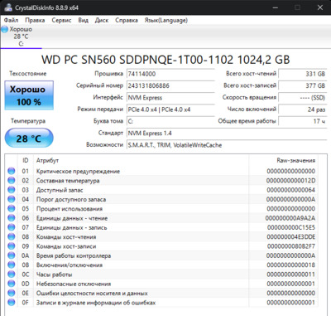Click the Хорошо 100 % health status button

tap(29, 95)
